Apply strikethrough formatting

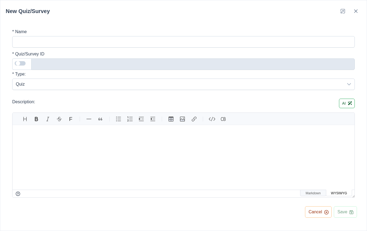click(x=59, y=119)
